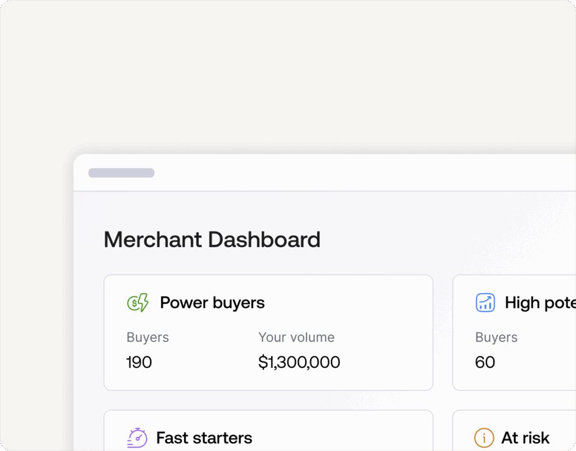The width and height of the screenshot is (576, 451).
Task: Click the High potential chart icon
Action: tap(485, 303)
